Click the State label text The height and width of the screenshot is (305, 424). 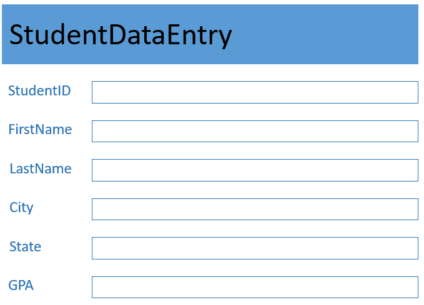pos(25,247)
